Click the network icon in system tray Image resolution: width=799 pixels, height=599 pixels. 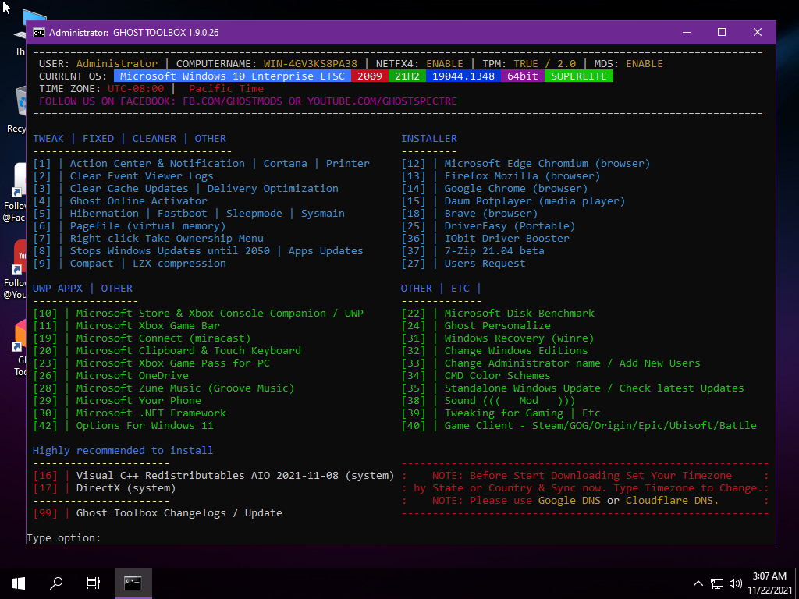pyautogui.click(x=717, y=583)
